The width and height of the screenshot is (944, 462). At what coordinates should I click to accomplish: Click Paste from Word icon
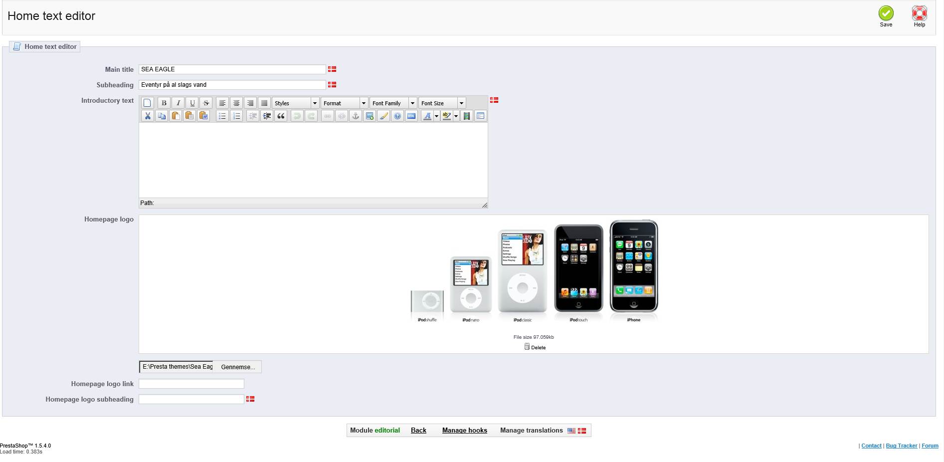(x=203, y=116)
